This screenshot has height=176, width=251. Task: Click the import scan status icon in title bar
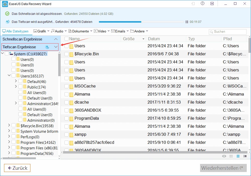tap(193, 4)
